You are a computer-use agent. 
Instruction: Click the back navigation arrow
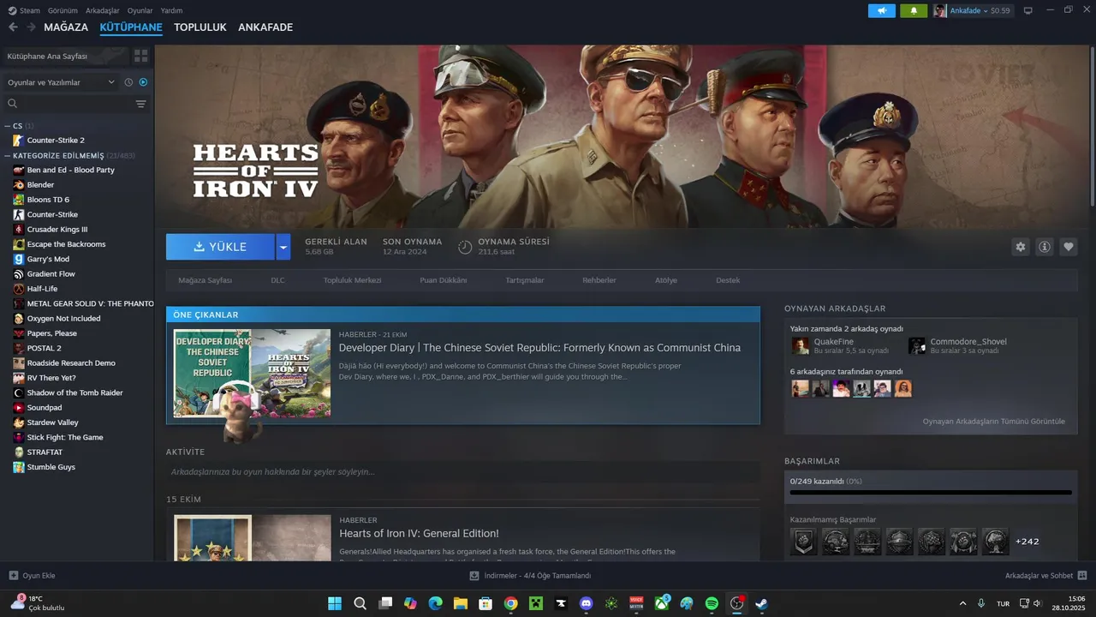13,27
